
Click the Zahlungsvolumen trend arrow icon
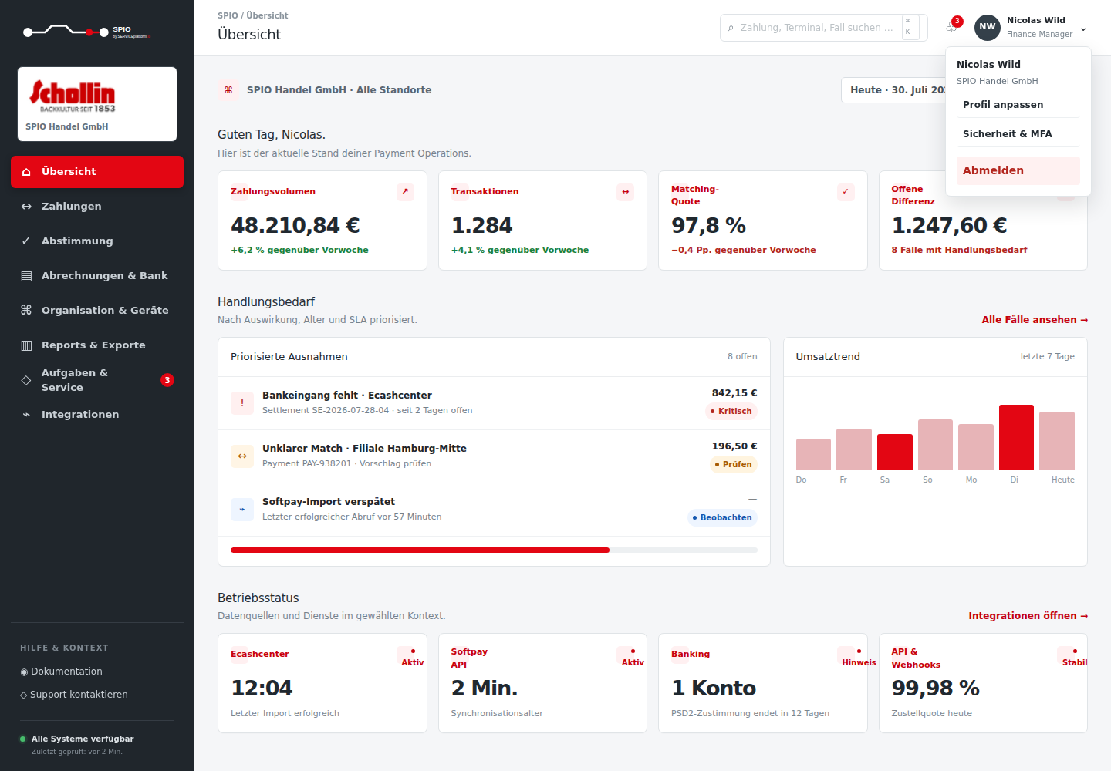[405, 191]
